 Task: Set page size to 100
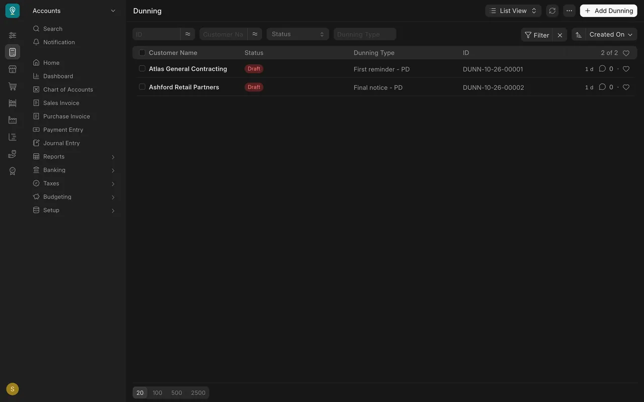[157, 393]
